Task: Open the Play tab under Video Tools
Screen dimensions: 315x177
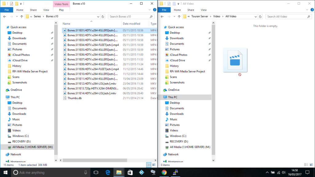Action: point(61,10)
